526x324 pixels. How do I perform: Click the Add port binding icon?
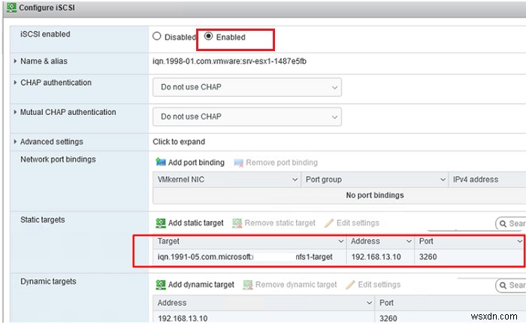click(x=161, y=162)
